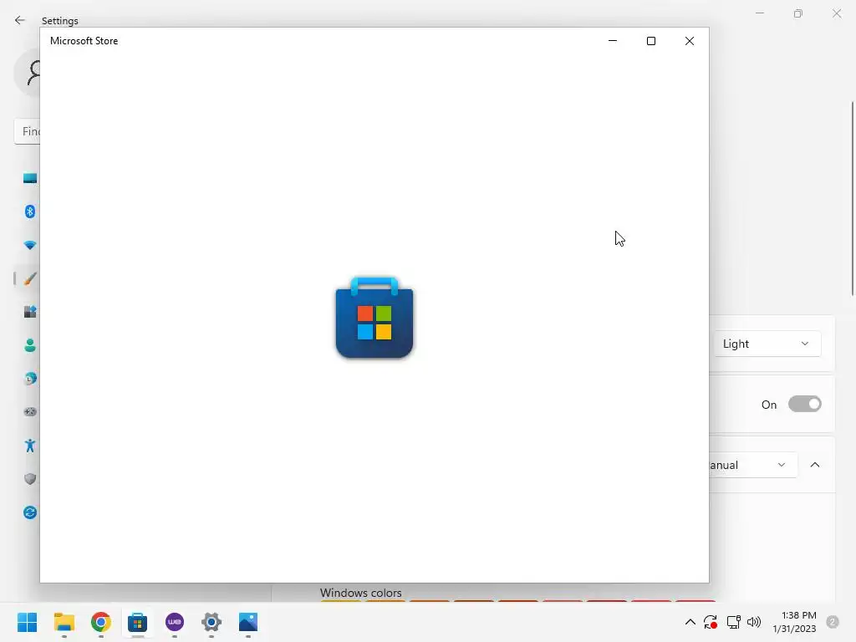Click the Settings user profile avatar
This screenshot has height=642, width=856.
tap(28, 73)
